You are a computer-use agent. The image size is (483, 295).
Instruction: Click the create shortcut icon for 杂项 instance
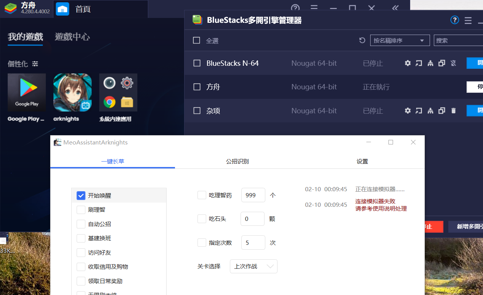419,111
